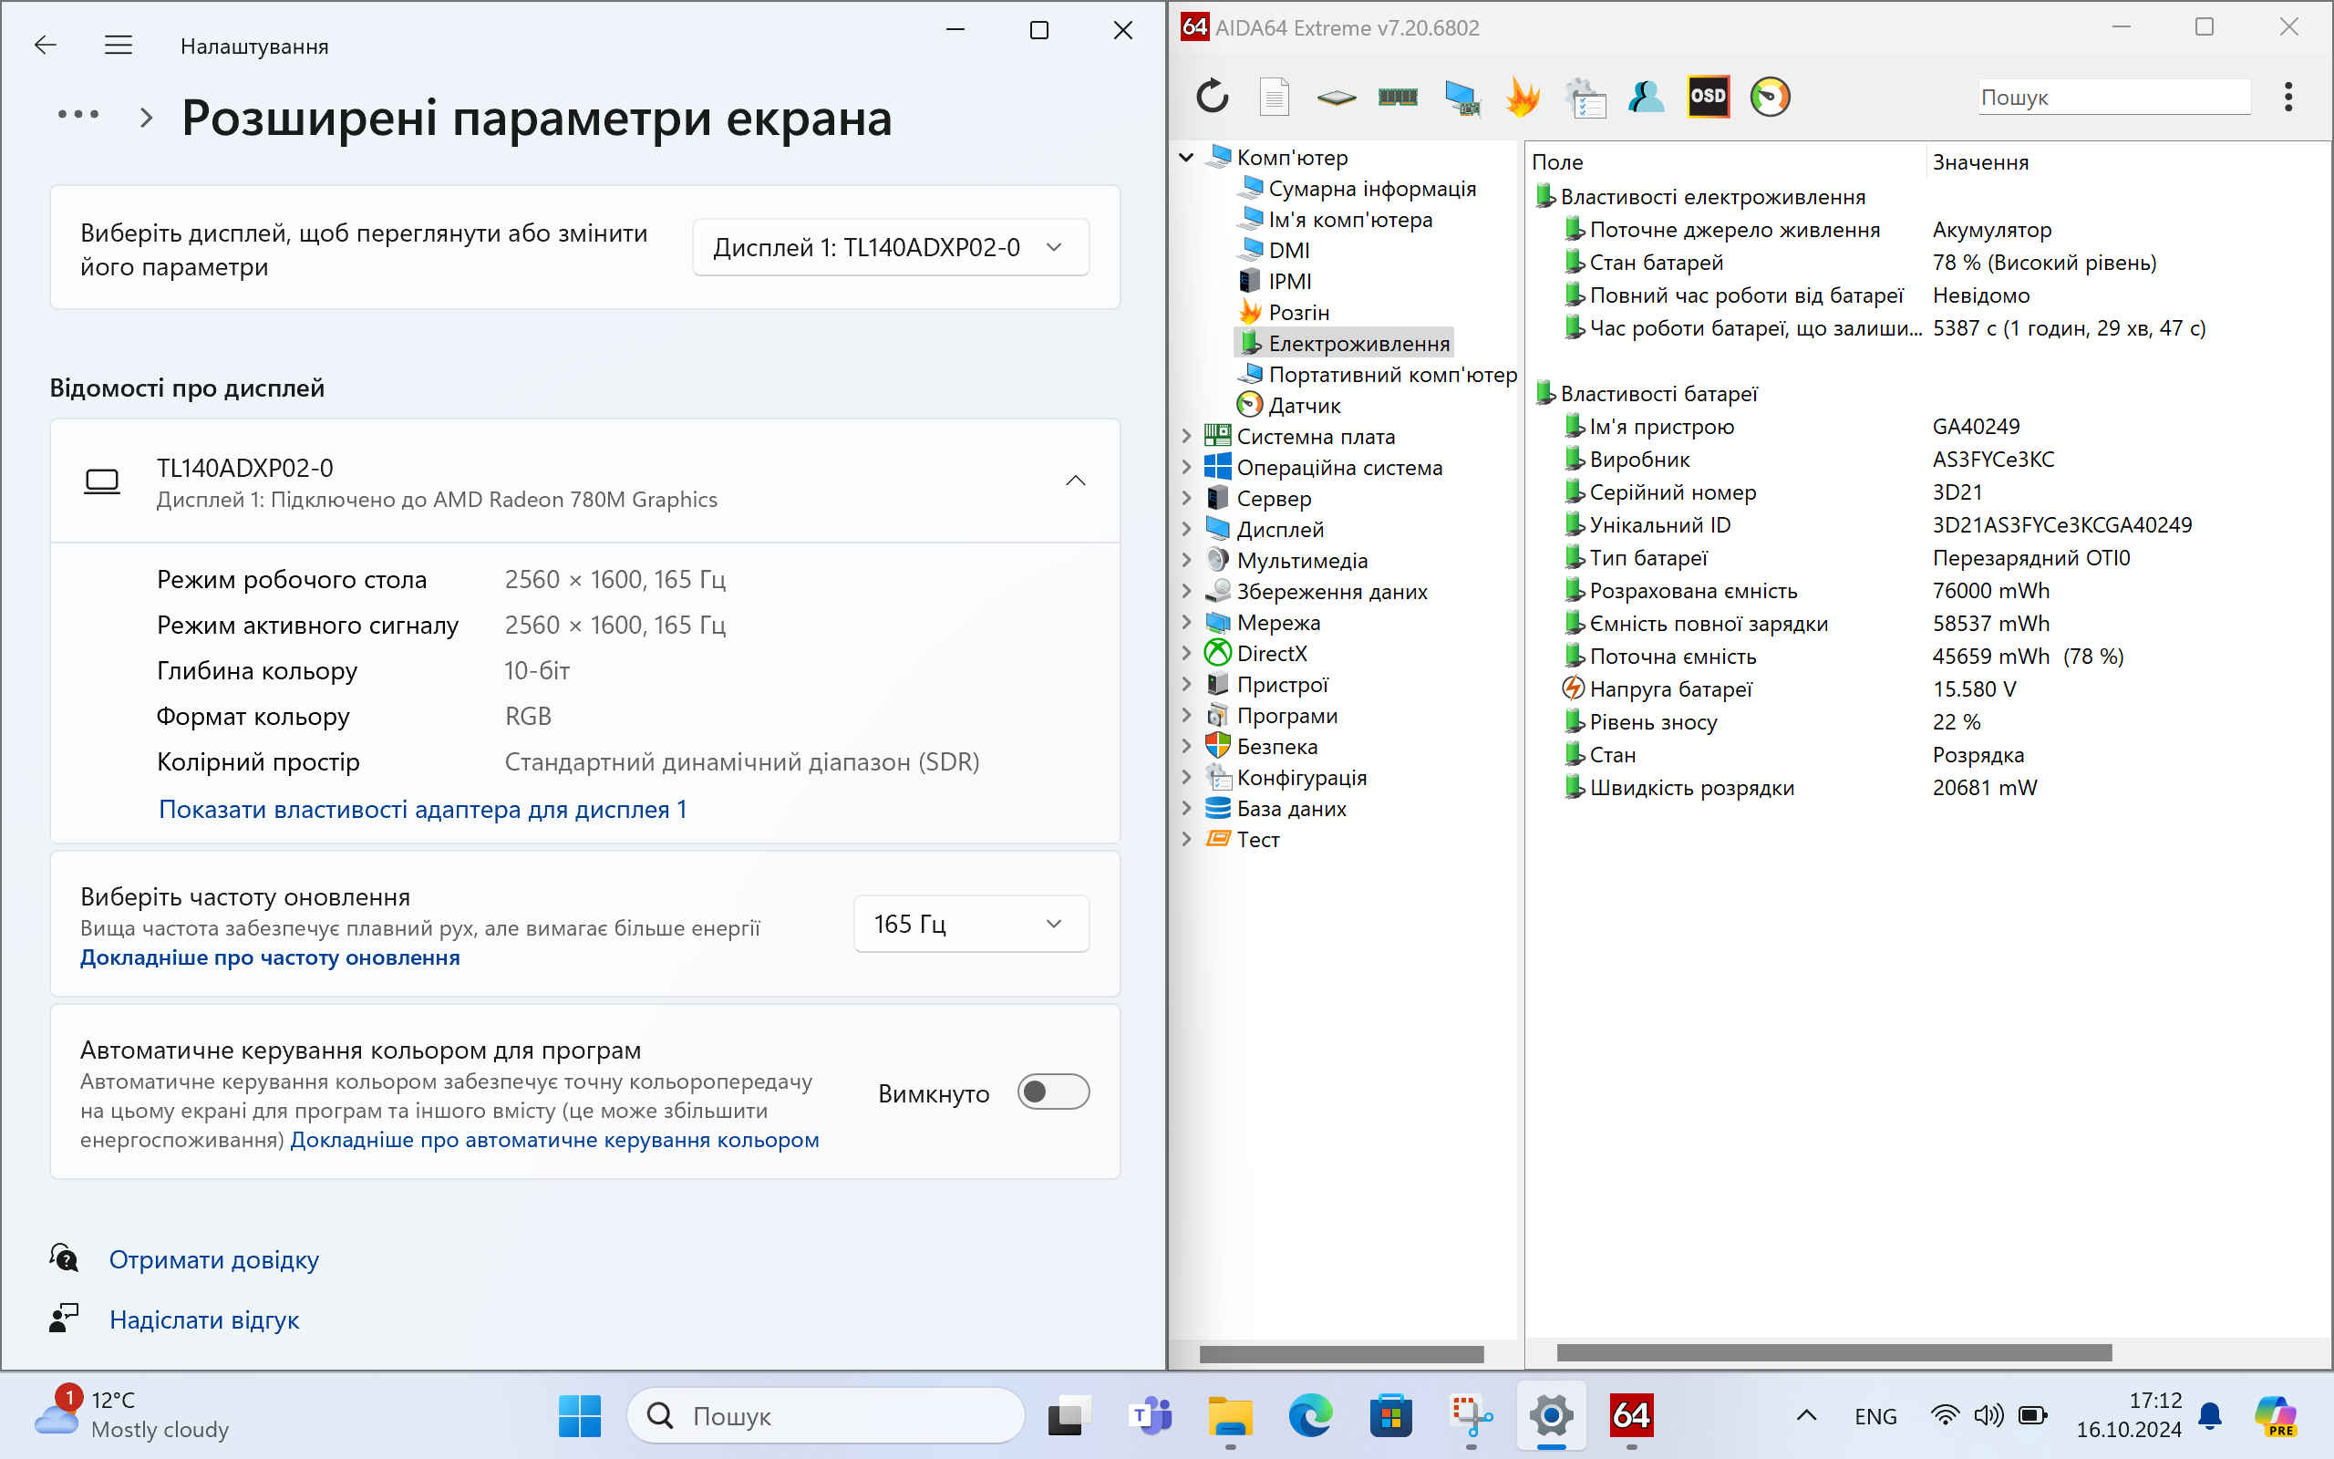The image size is (2334, 1459).
Task: Launch Microsoft Teams from the taskbar
Action: pyautogui.click(x=1150, y=1415)
